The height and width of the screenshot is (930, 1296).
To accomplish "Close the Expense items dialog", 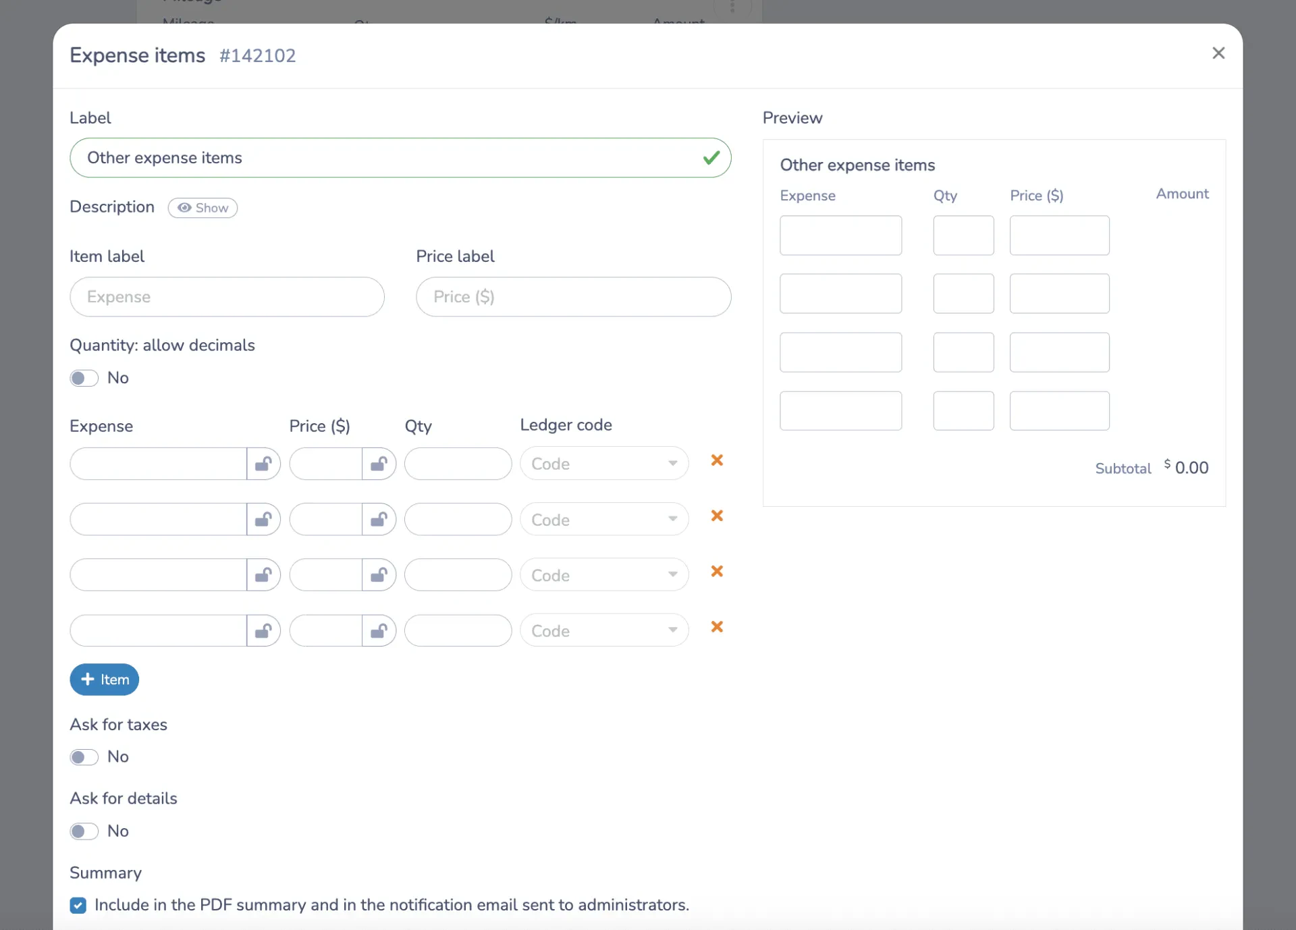I will (x=1218, y=53).
